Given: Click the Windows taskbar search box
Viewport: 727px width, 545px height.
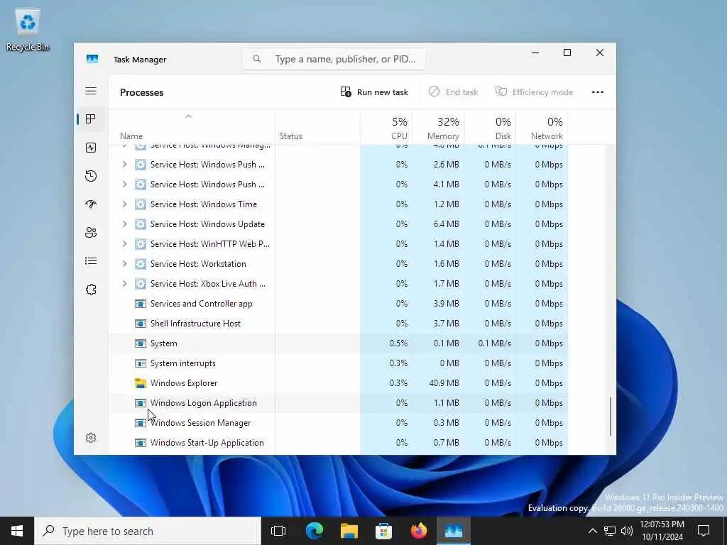Looking at the screenshot, I should [x=148, y=531].
